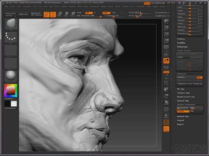Viewport: 209px width, 156px height.
Task: Open the dotted Stroke type picker
Action: tap(11, 37)
